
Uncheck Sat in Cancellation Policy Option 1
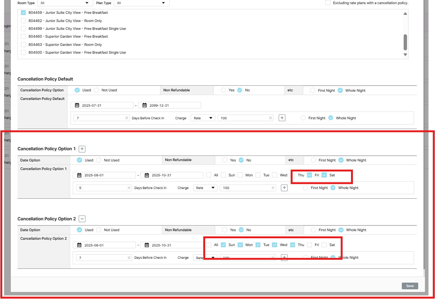(x=324, y=175)
